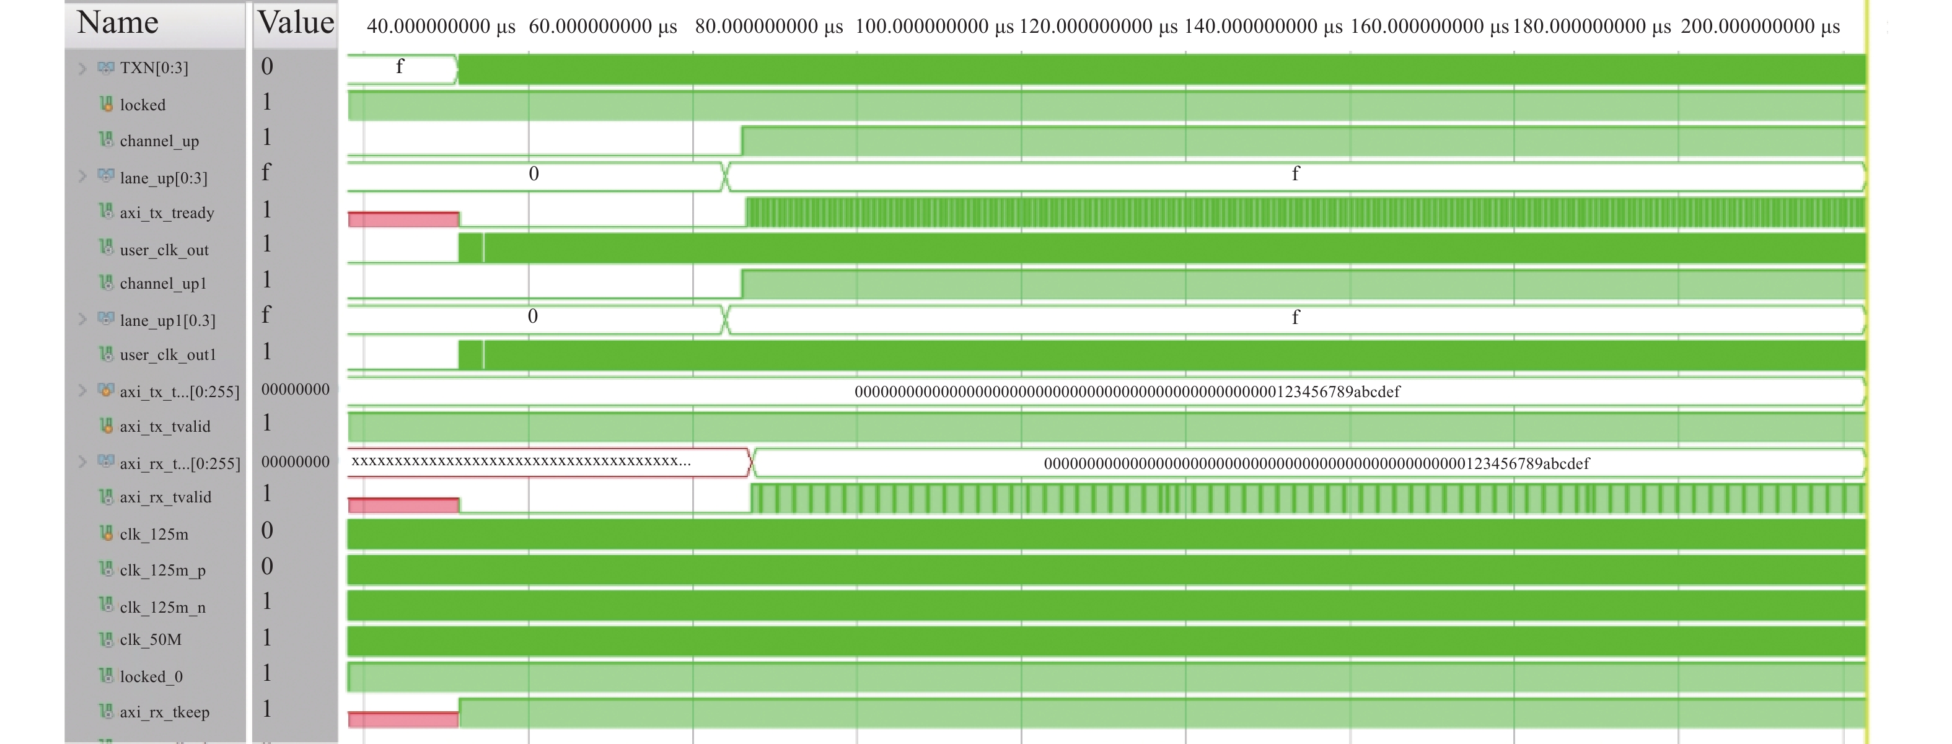1952x744 pixels.
Task: Click the user_clk_out signal icon
Action: [106, 248]
